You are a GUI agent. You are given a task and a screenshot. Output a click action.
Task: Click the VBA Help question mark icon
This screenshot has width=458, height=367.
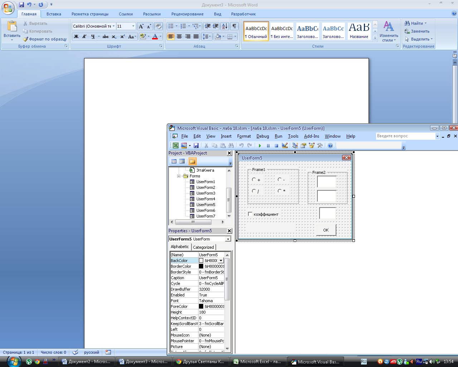coord(330,146)
